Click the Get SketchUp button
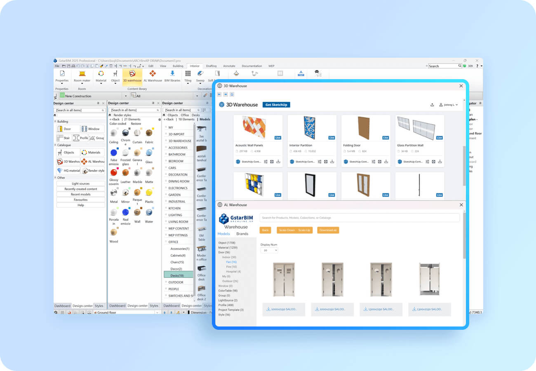 276,105
